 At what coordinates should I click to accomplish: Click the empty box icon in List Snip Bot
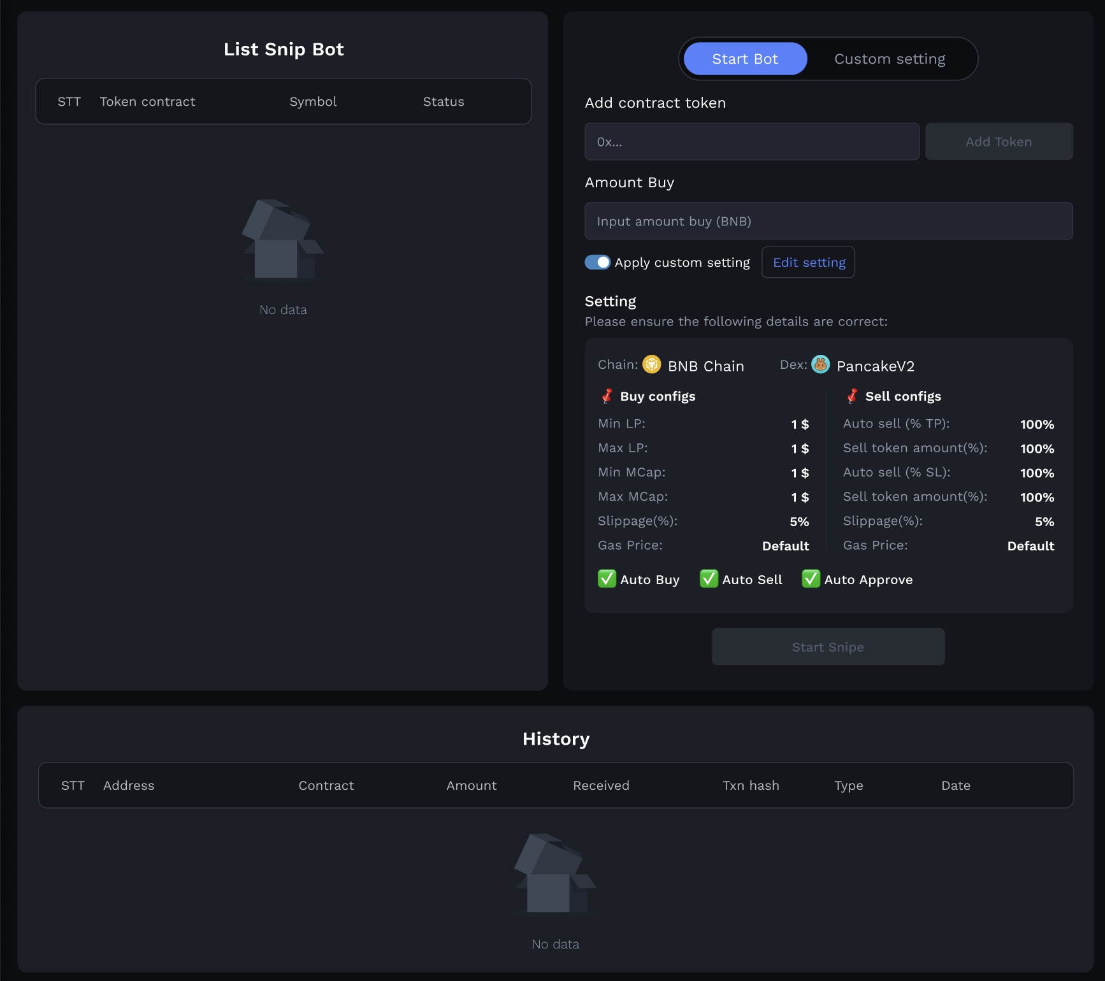[x=283, y=240]
